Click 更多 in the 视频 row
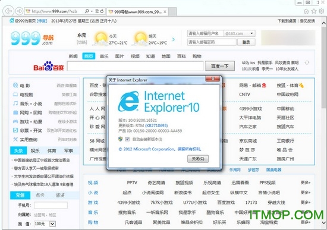Image resolution: width=327 pixels, height=230 pixels. 306,182
